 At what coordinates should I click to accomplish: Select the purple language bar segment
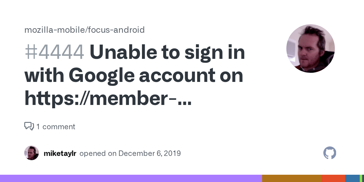tap(131, 178)
